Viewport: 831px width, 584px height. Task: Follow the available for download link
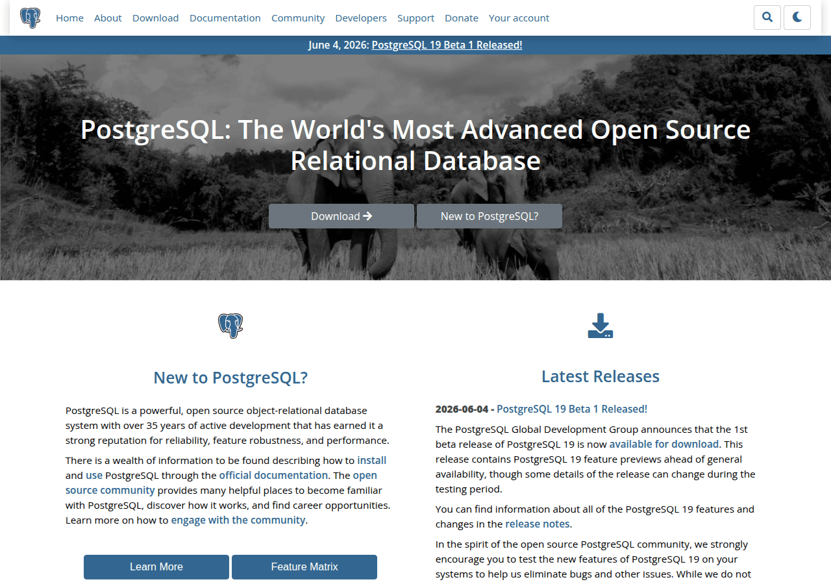tap(664, 444)
